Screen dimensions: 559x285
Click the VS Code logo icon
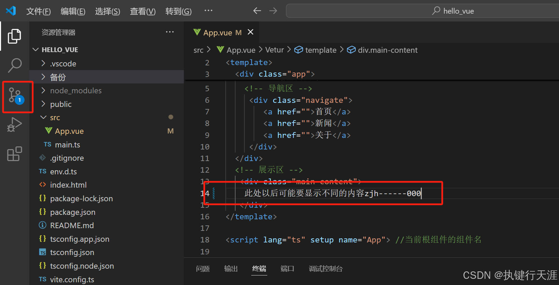click(x=11, y=11)
